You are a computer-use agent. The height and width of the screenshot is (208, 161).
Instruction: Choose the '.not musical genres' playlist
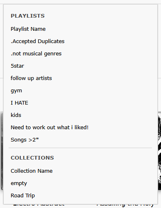coord(36,54)
